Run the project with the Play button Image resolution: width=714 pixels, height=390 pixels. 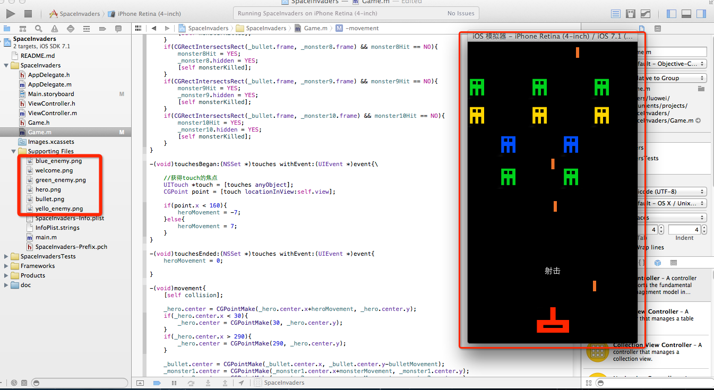tap(11, 13)
